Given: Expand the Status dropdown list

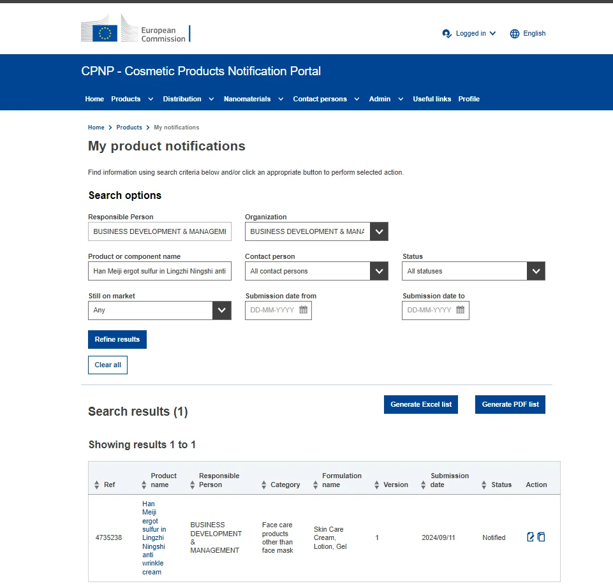Looking at the screenshot, I should (536, 271).
